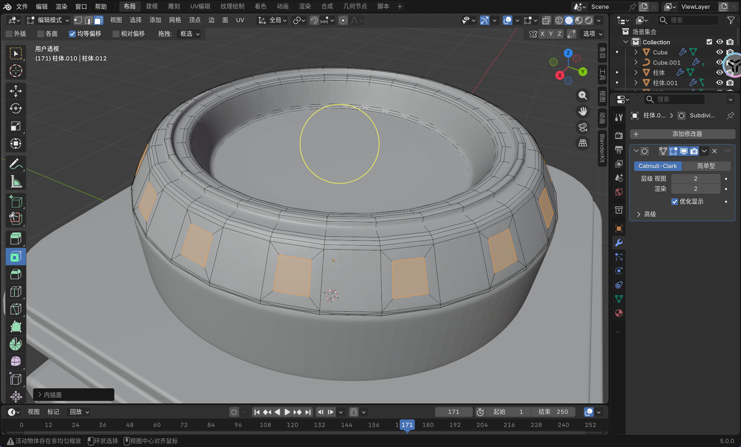
Task: Pick the Measure tool icon
Action: click(15, 182)
